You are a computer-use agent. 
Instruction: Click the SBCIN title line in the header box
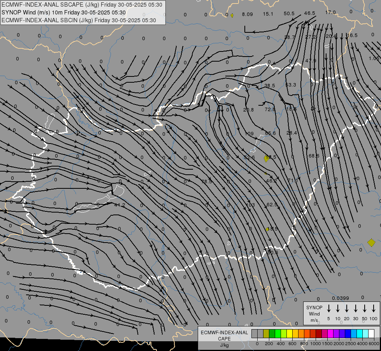point(79,20)
